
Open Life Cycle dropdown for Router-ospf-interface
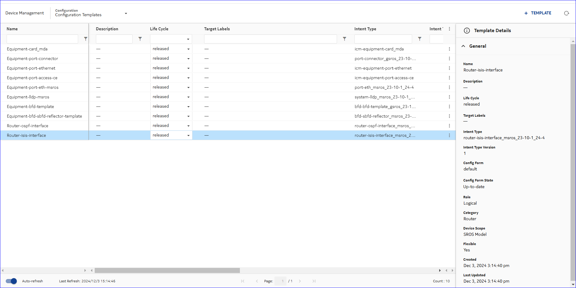point(188,126)
